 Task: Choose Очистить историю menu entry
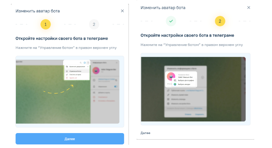pyautogui.click(x=77, y=75)
